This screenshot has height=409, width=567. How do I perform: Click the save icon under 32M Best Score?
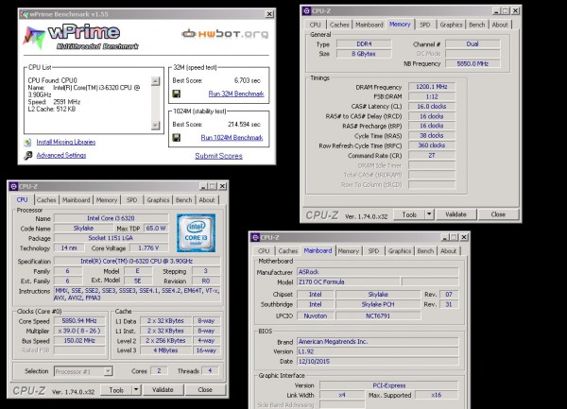(177, 94)
